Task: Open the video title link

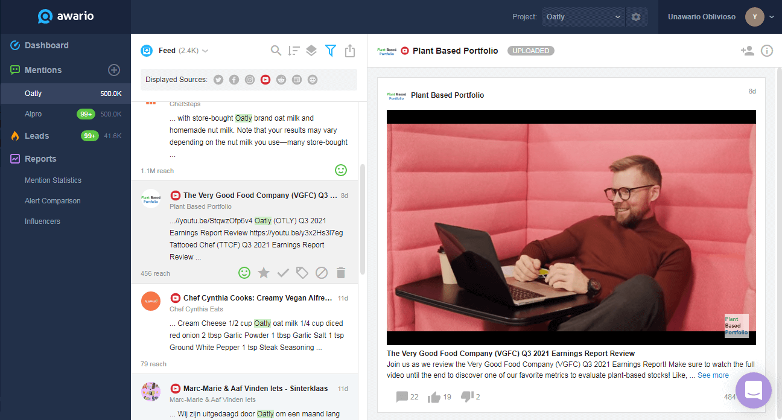Action: pyautogui.click(x=510, y=354)
